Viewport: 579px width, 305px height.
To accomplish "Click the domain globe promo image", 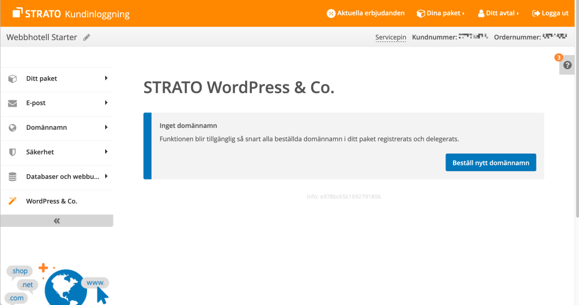I will (x=57, y=284).
